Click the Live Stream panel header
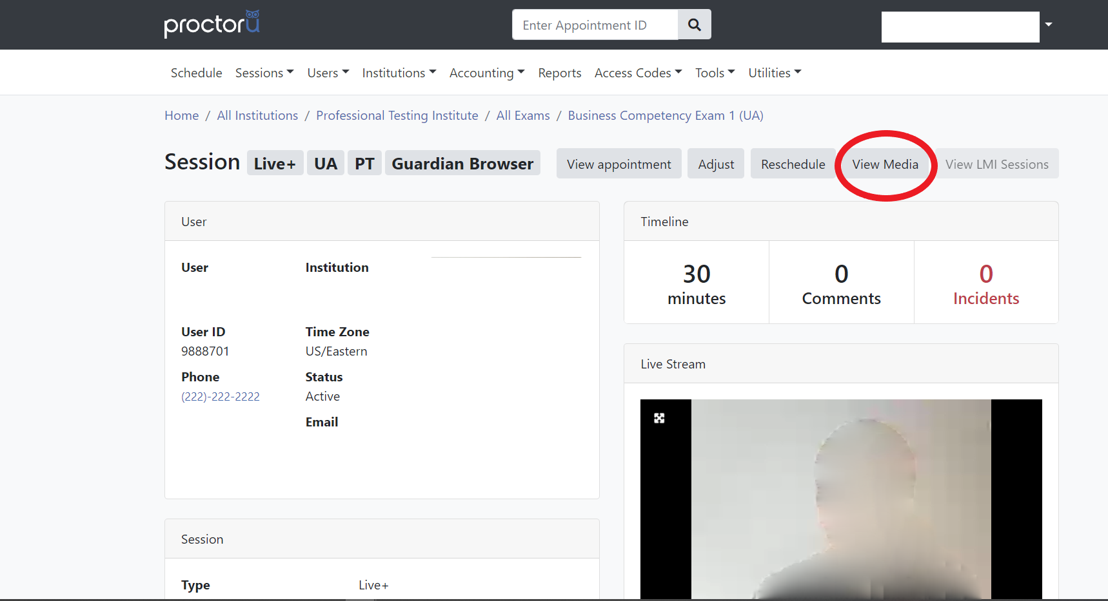 841,364
